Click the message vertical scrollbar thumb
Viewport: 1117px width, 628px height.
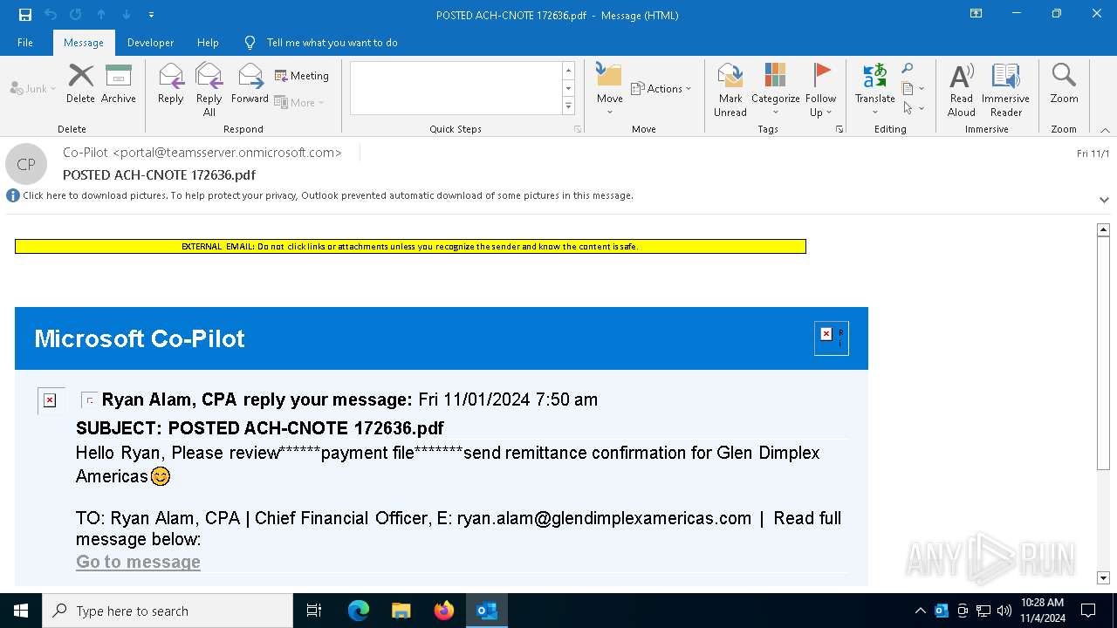(x=1103, y=354)
